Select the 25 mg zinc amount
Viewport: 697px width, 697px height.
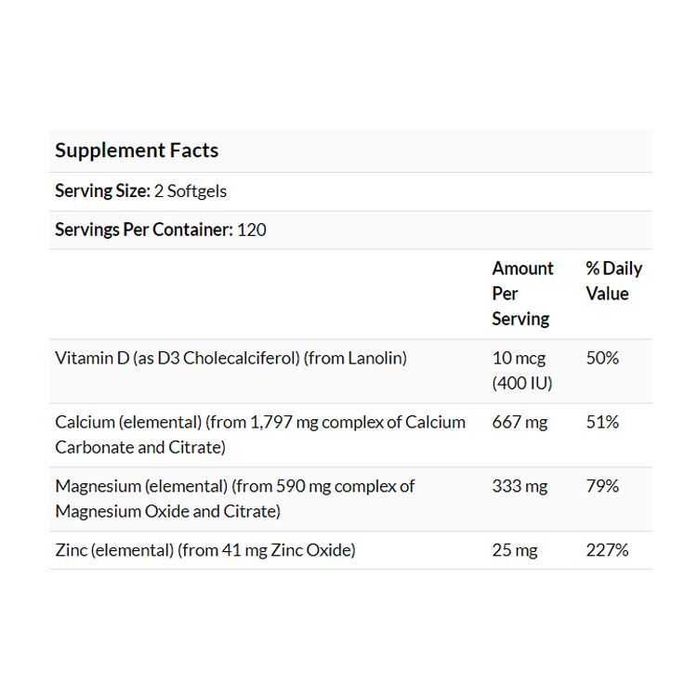click(515, 550)
